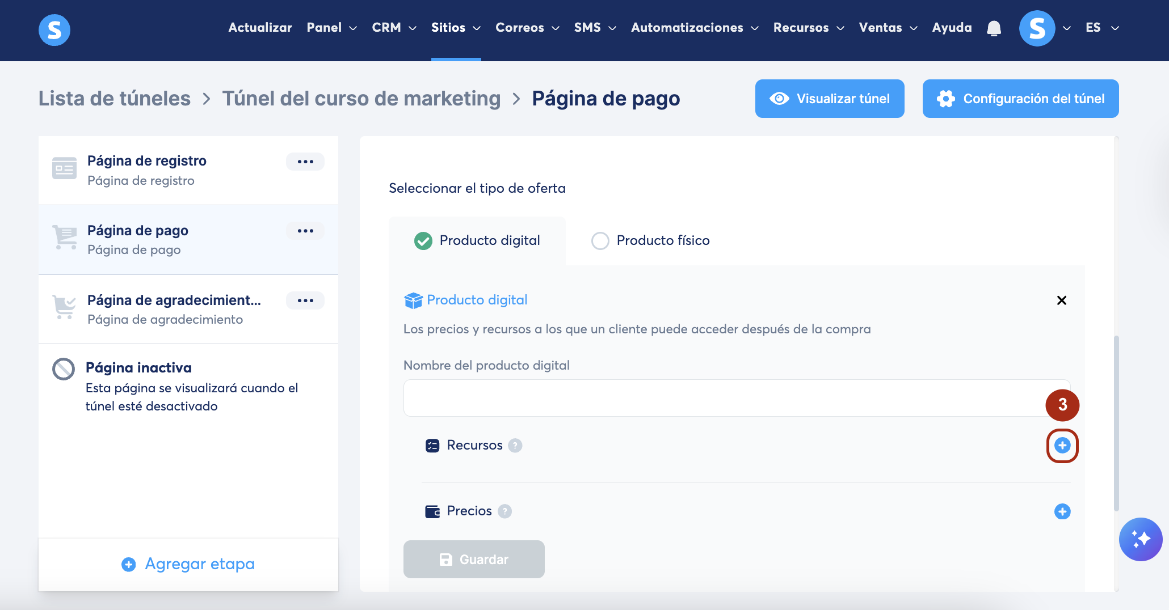Show help tooltip for Precios
1169x610 pixels.
pos(504,511)
